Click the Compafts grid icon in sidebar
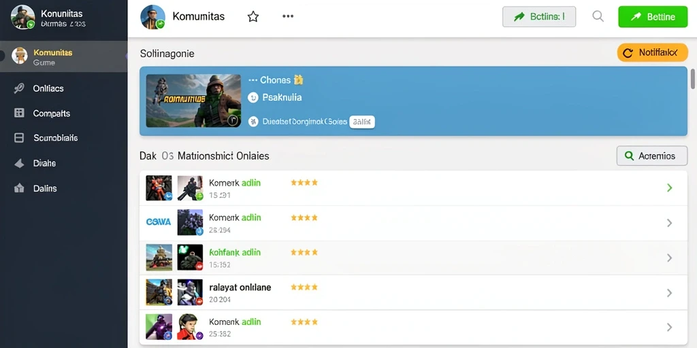Image resolution: width=697 pixels, height=348 pixels. (19, 114)
